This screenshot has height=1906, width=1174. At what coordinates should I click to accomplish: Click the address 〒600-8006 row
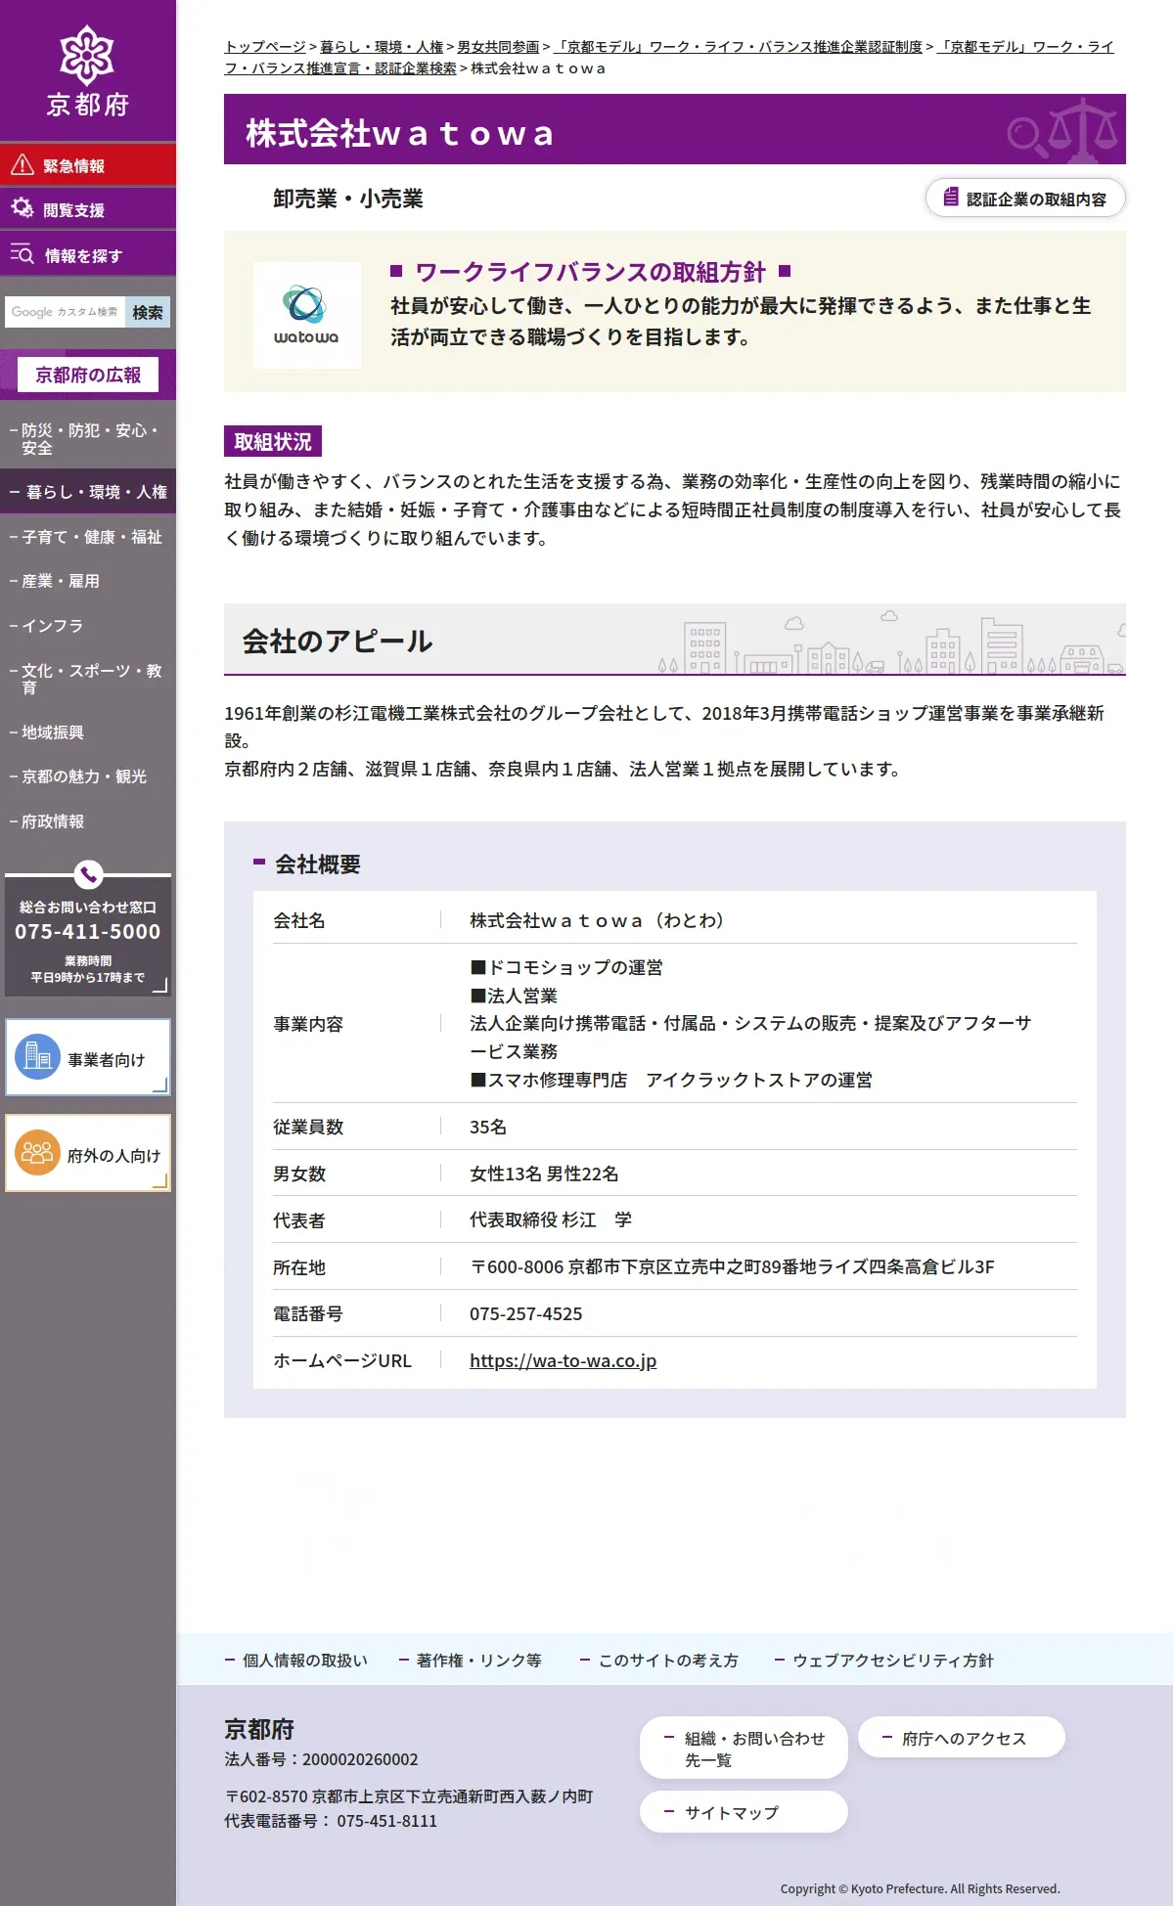(x=675, y=1266)
